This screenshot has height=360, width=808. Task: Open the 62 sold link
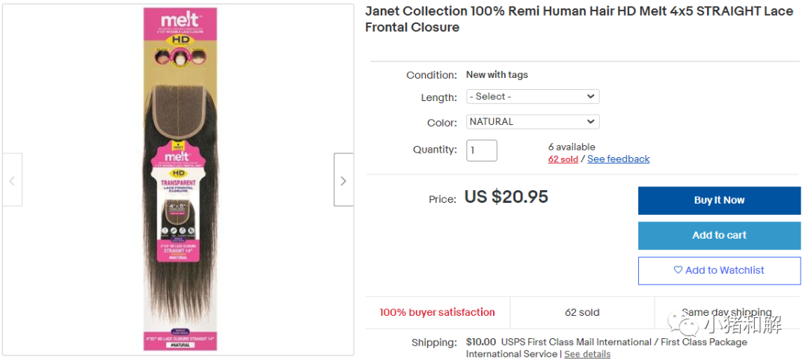563,159
